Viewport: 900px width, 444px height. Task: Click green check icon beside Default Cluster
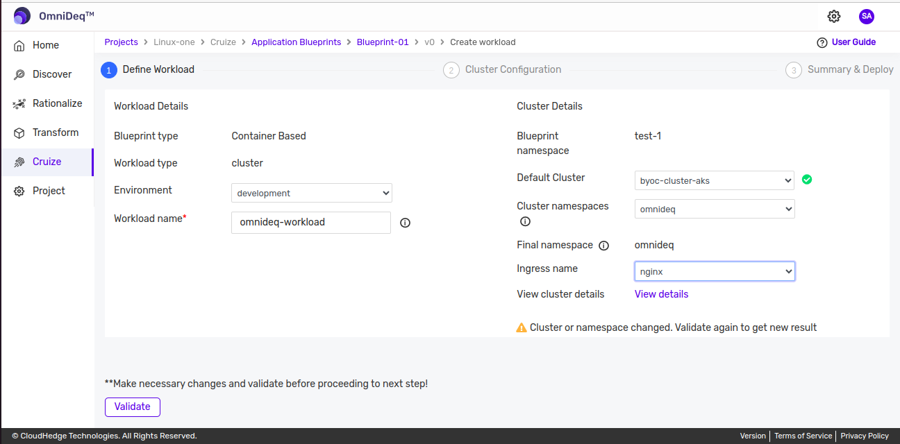806,180
